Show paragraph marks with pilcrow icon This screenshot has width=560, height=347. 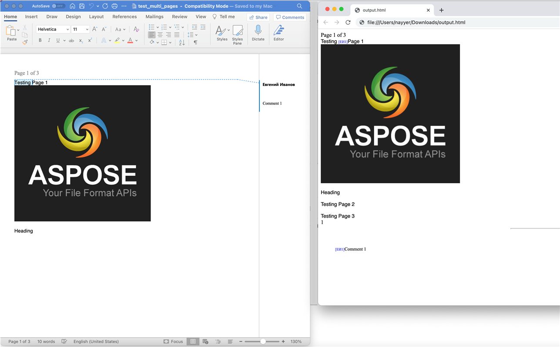(195, 42)
